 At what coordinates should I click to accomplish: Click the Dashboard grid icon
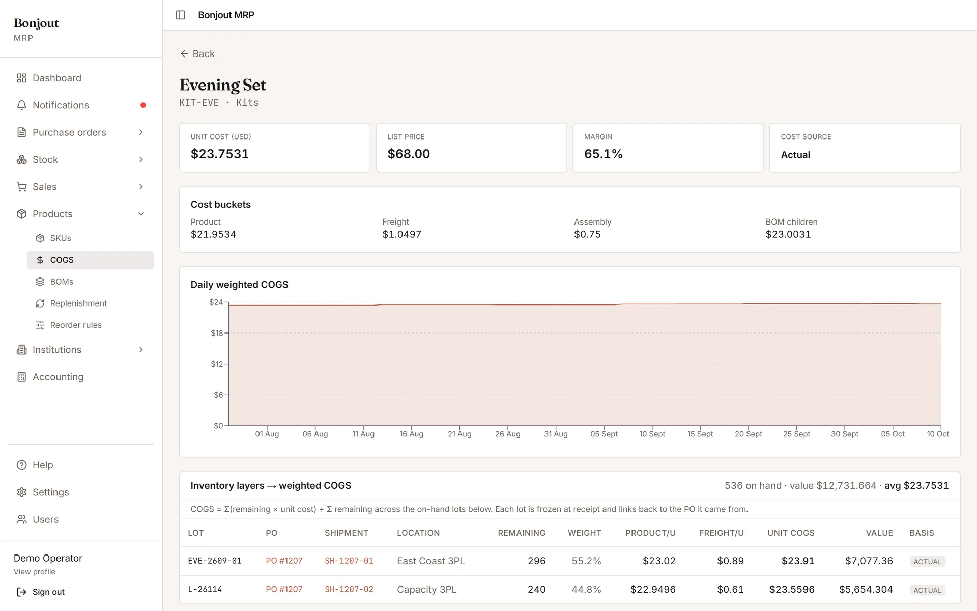[21, 78]
